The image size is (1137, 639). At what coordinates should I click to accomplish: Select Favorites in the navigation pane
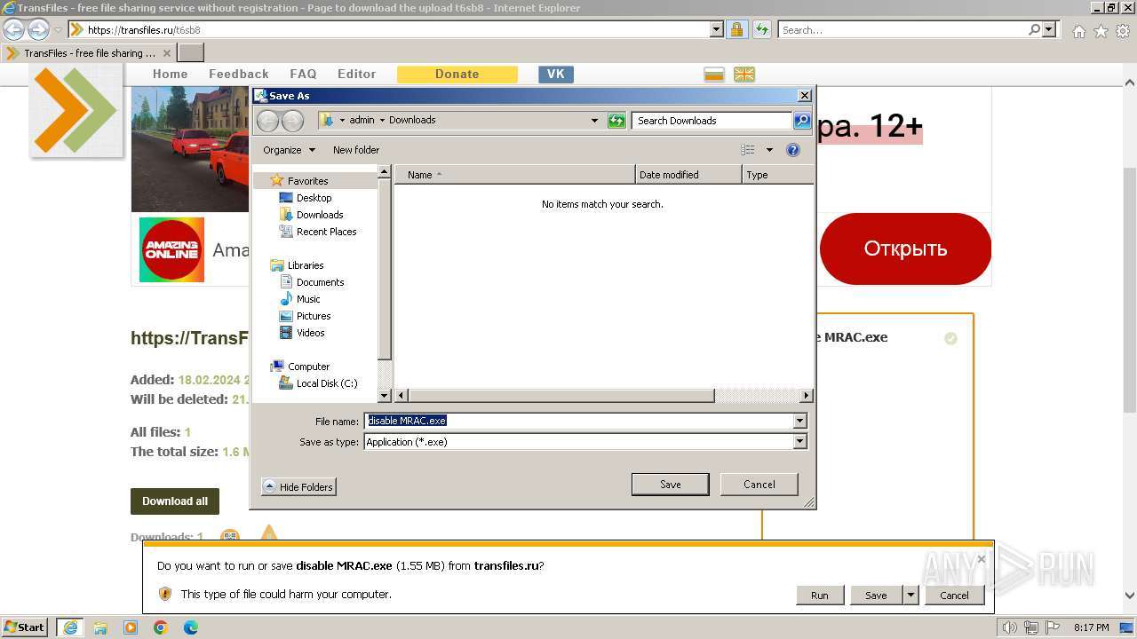pyautogui.click(x=307, y=181)
